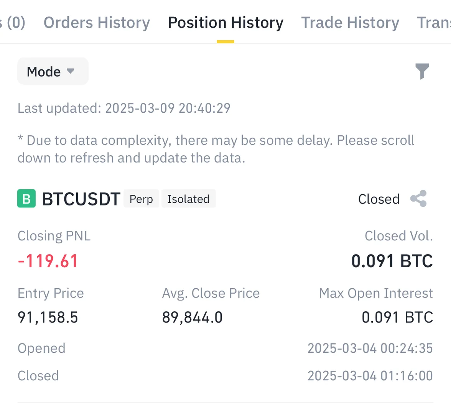Click the Isolated margin tag
451x414 pixels.
click(x=188, y=199)
